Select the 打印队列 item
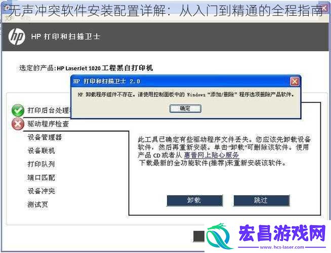Screen dimensions: 331x253 point(42,164)
